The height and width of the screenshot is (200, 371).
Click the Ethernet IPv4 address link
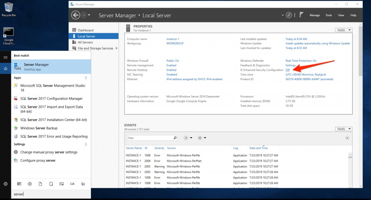tap(194, 79)
